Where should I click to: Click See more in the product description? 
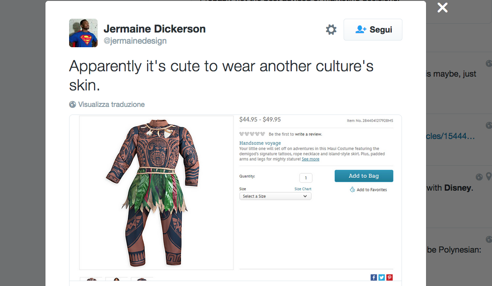click(310, 159)
